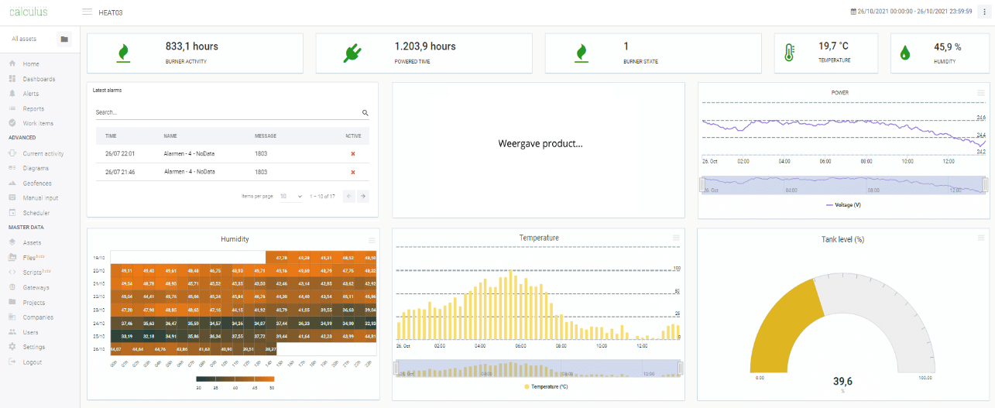The height and width of the screenshot is (408, 995).
Task: Open the Tank level chart menu icon
Action: tap(981, 238)
